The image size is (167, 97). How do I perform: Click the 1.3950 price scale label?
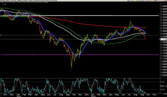[164, 6]
